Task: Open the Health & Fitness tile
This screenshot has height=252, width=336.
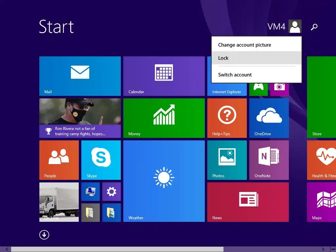Action: click(322, 160)
